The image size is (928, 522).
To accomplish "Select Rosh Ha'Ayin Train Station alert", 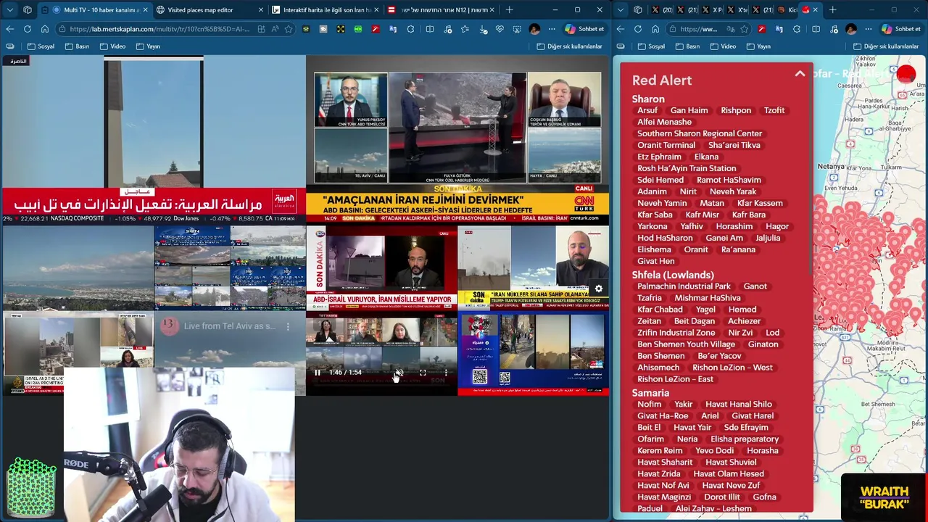I will pos(687,168).
